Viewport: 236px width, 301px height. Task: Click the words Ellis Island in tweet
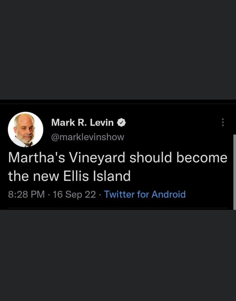[x=97, y=176]
